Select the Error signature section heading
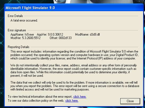The height and width of the screenshot is (108, 145). 17,30
